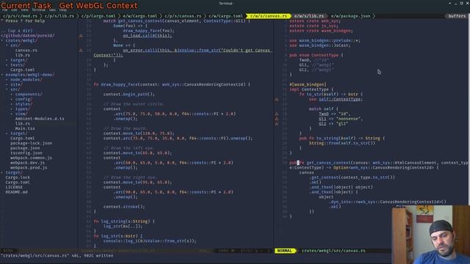Click the 'buffers' label at tabline right
470x264 pixels.
(x=457, y=16)
